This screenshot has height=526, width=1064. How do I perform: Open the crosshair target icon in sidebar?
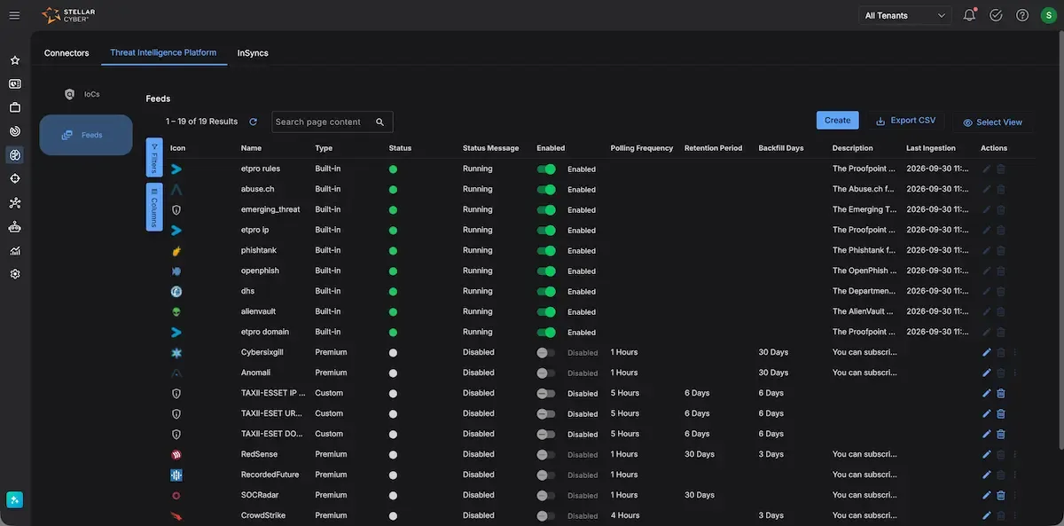click(x=15, y=178)
